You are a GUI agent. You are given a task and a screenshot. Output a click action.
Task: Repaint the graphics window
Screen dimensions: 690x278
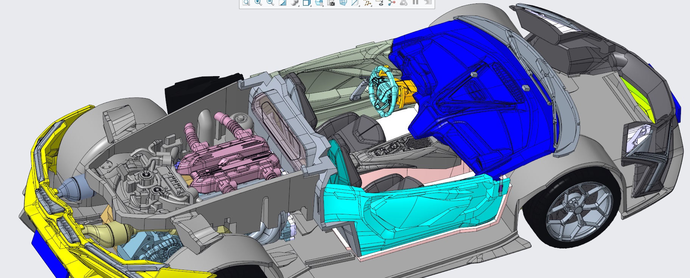point(282,3)
